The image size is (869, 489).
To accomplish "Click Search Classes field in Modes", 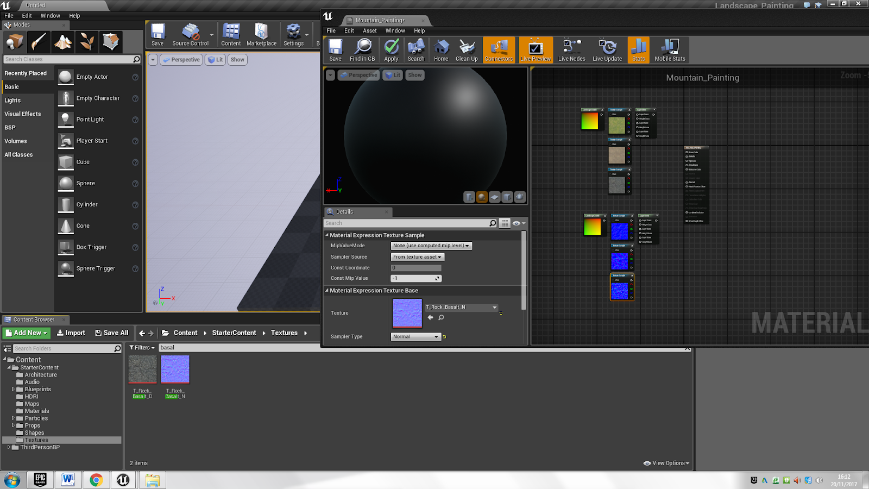I will [x=72, y=59].
